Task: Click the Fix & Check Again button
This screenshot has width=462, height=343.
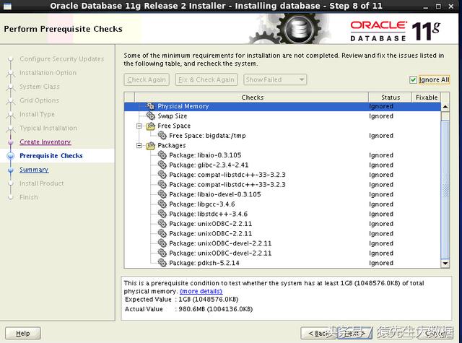Action: [x=206, y=79]
